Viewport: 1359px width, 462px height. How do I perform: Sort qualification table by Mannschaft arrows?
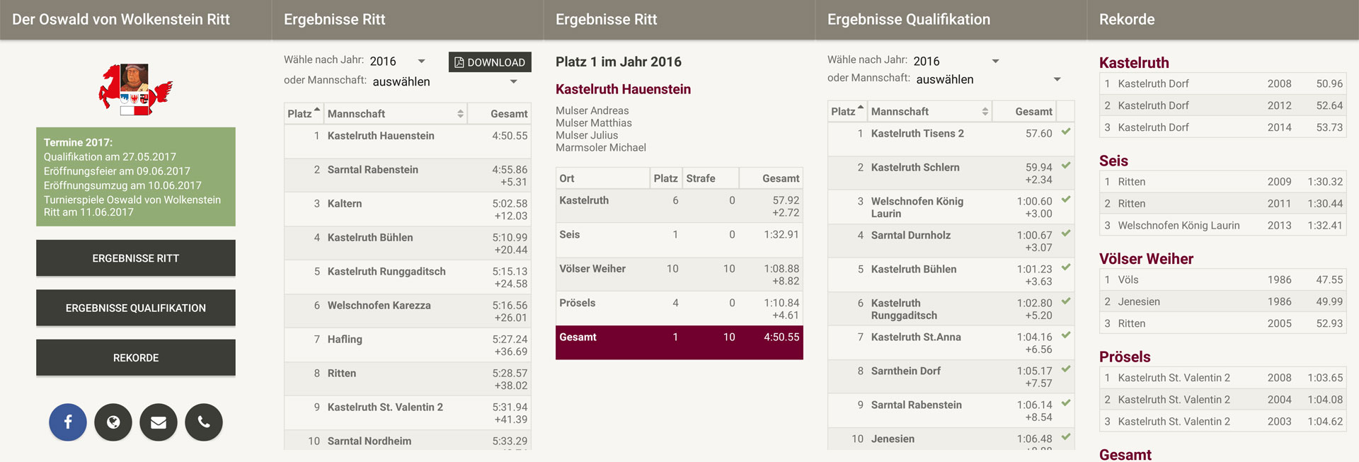(x=985, y=112)
